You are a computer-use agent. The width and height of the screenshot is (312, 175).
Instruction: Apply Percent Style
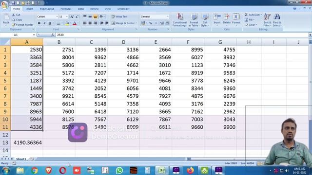(x=151, y=23)
